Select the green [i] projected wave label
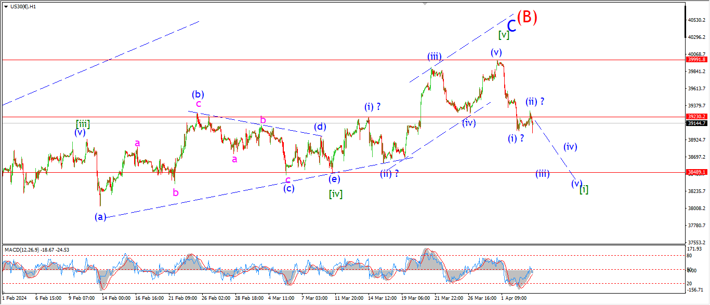710x305 pixels. (x=584, y=189)
